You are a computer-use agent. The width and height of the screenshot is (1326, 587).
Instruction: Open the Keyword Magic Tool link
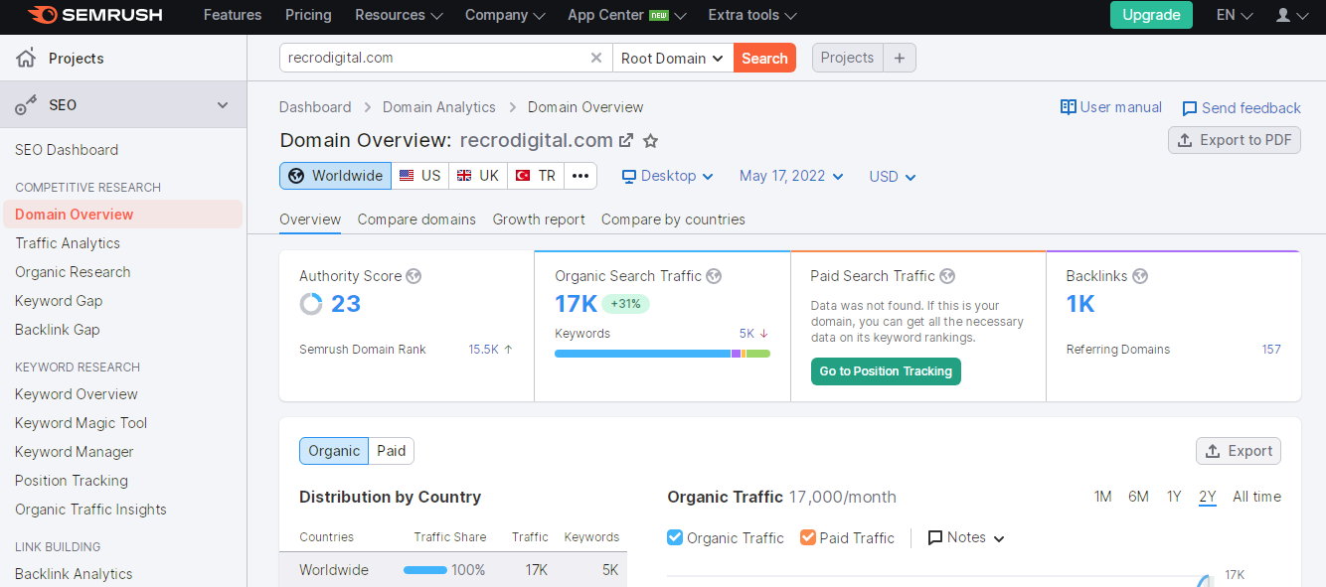tap(82, 423)
